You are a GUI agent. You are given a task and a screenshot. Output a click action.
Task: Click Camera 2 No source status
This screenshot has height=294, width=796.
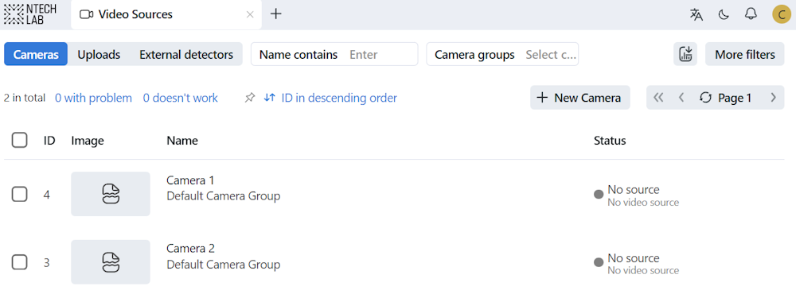[636, 264]
